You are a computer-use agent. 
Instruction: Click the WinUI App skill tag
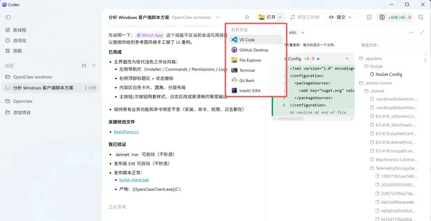pyautogui.click(x=150, y=35)
